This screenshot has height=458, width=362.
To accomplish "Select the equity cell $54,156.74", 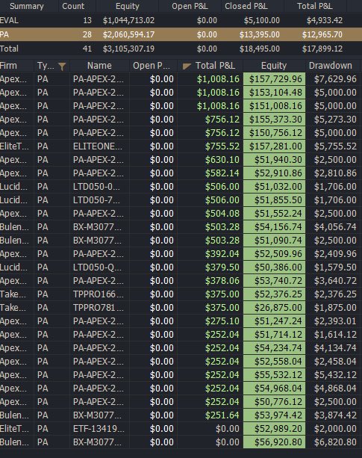I will pyautogui.click(x=274, y=226).
